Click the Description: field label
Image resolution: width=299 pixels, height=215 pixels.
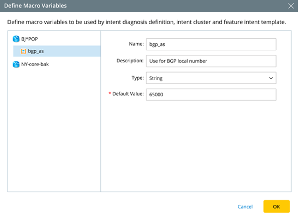(x=130, y=60)
